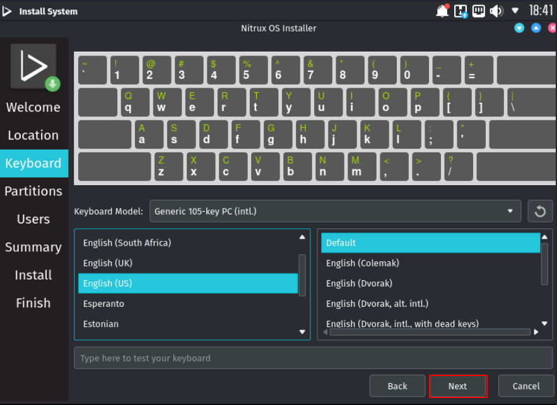Select the Default variant
The height and width of the screenshot is (405, 557).
[x=431, y=243]
